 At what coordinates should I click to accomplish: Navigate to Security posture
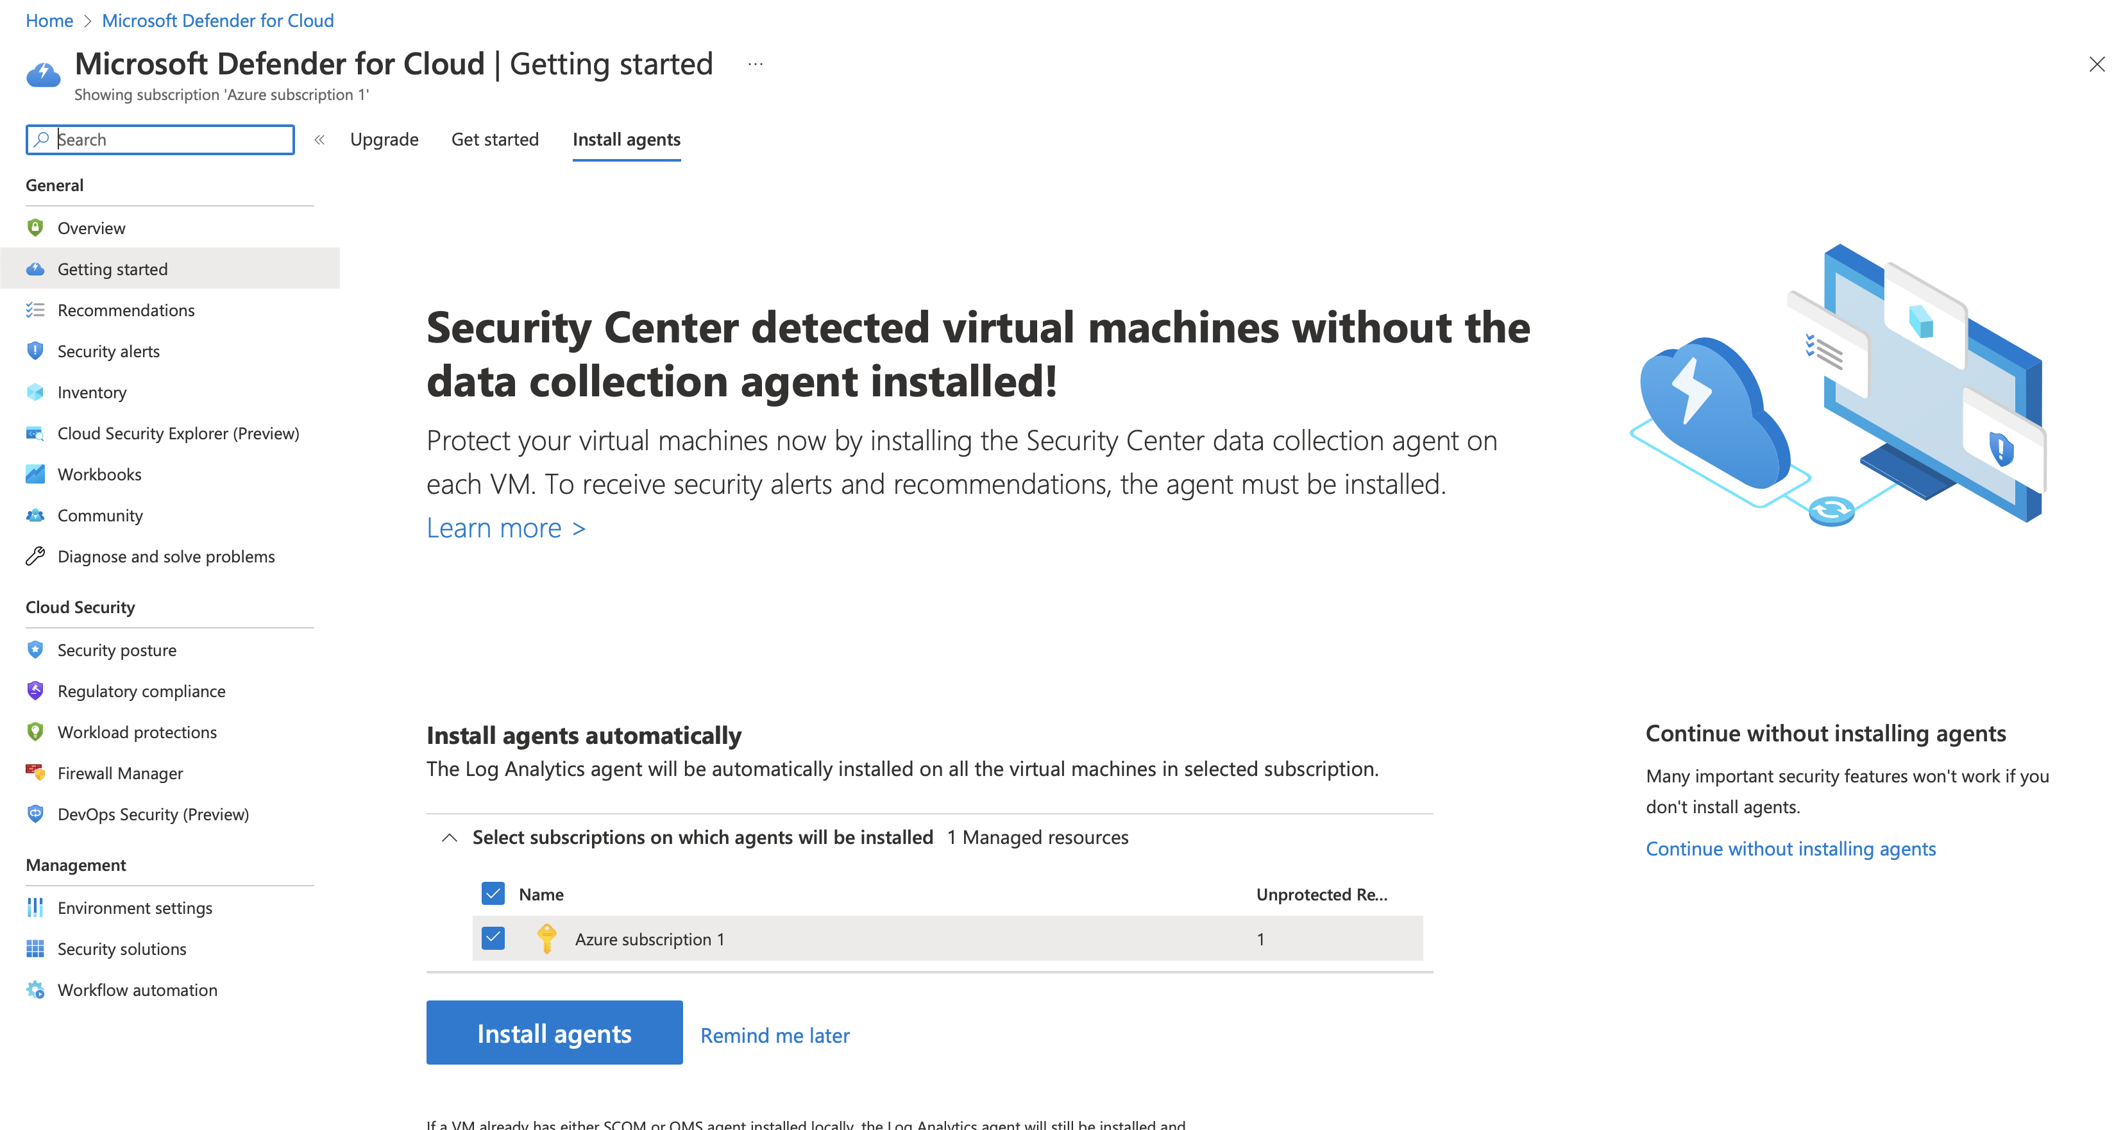point(117,650)
